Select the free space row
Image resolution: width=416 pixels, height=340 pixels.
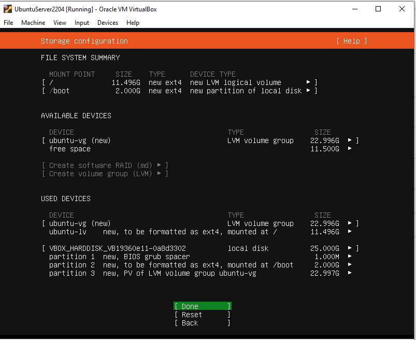click(x=200, y=149)
